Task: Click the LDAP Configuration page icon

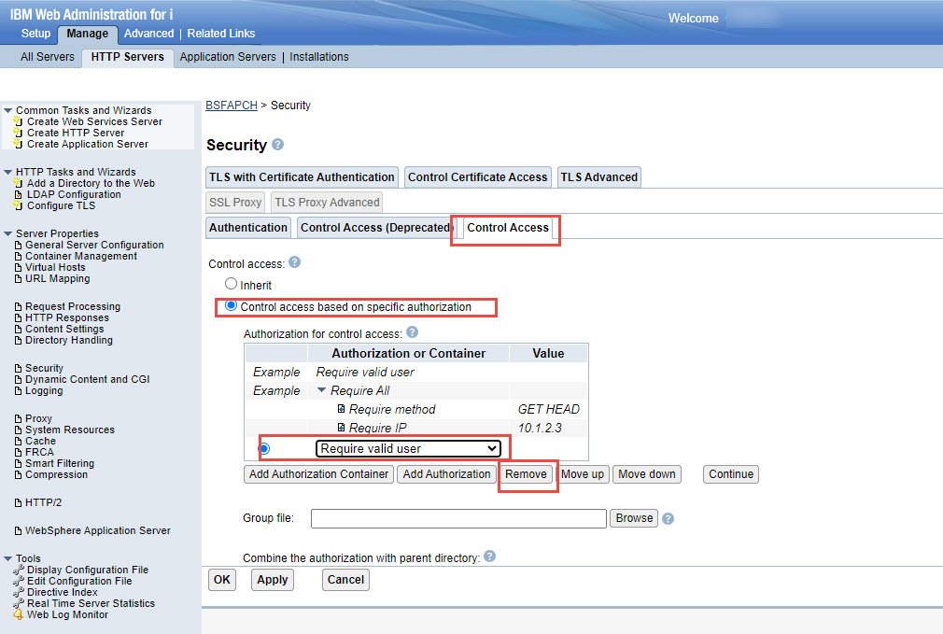Action: (18, 194)
